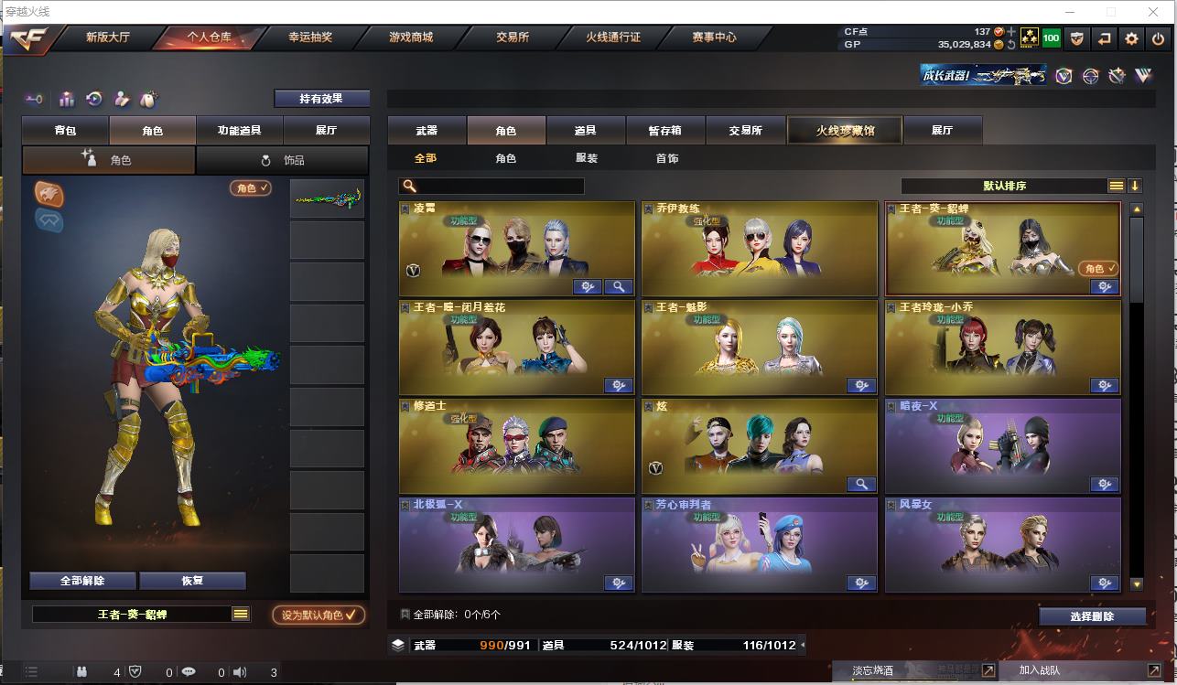Click the gear wrench button on the 凌霄 card
The width and height of the screenshot is (1177, 685).
(588, 287)
